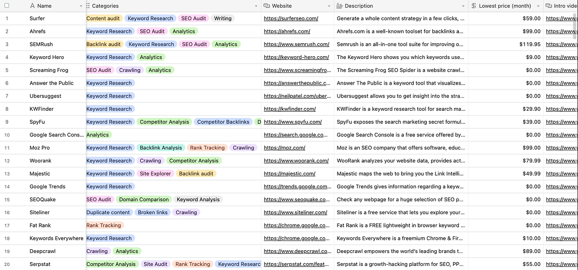Click the Backlink audit tag in SEMRush row
Image resolution: width=578 pixels, height=270 pixels.
pos(104,45)
